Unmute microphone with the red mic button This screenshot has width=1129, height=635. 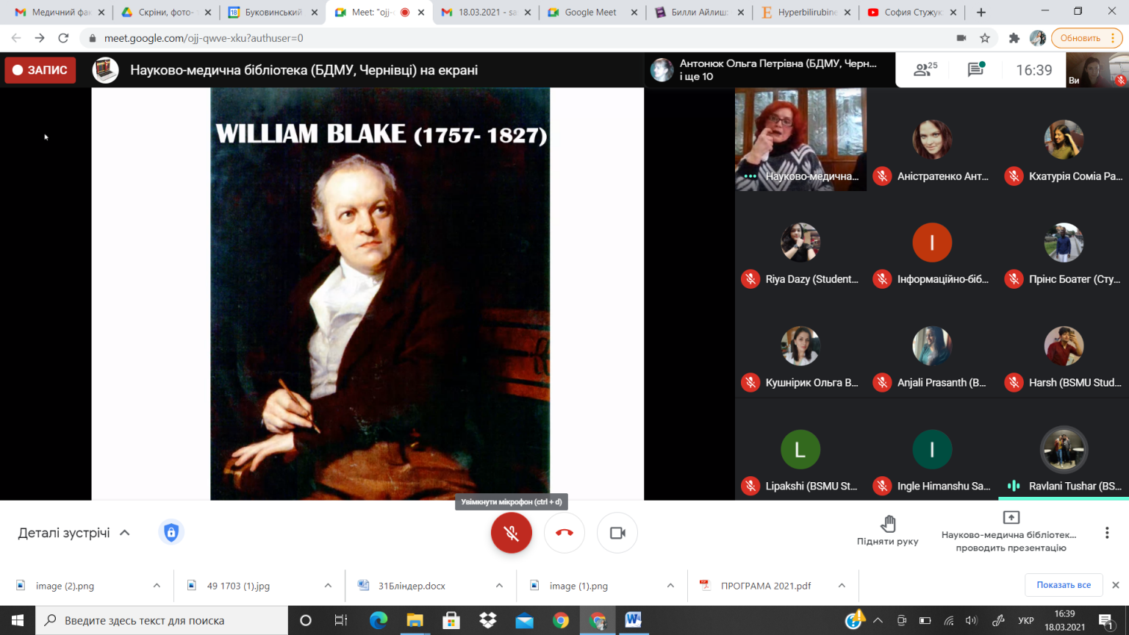[511, 533]
